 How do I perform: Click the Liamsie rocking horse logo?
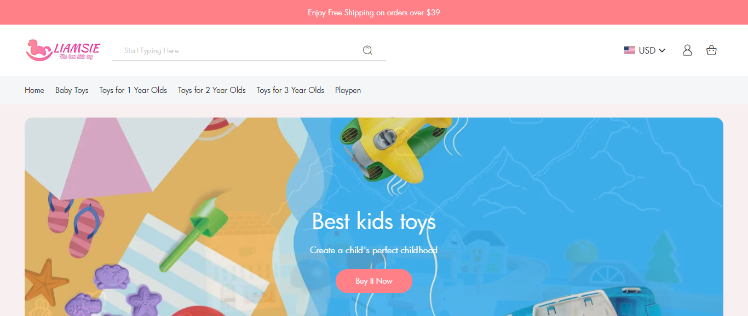pyautogui.click(x=62, y=50)
